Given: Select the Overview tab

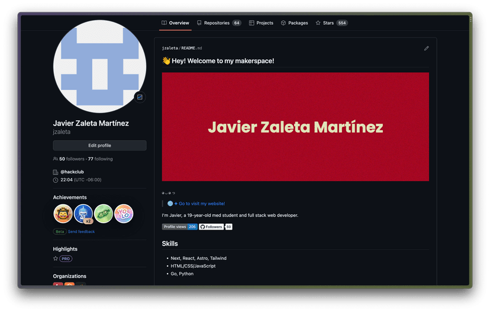Looking at the screenshot, I should pyautogui.click(x=175, y=23).
